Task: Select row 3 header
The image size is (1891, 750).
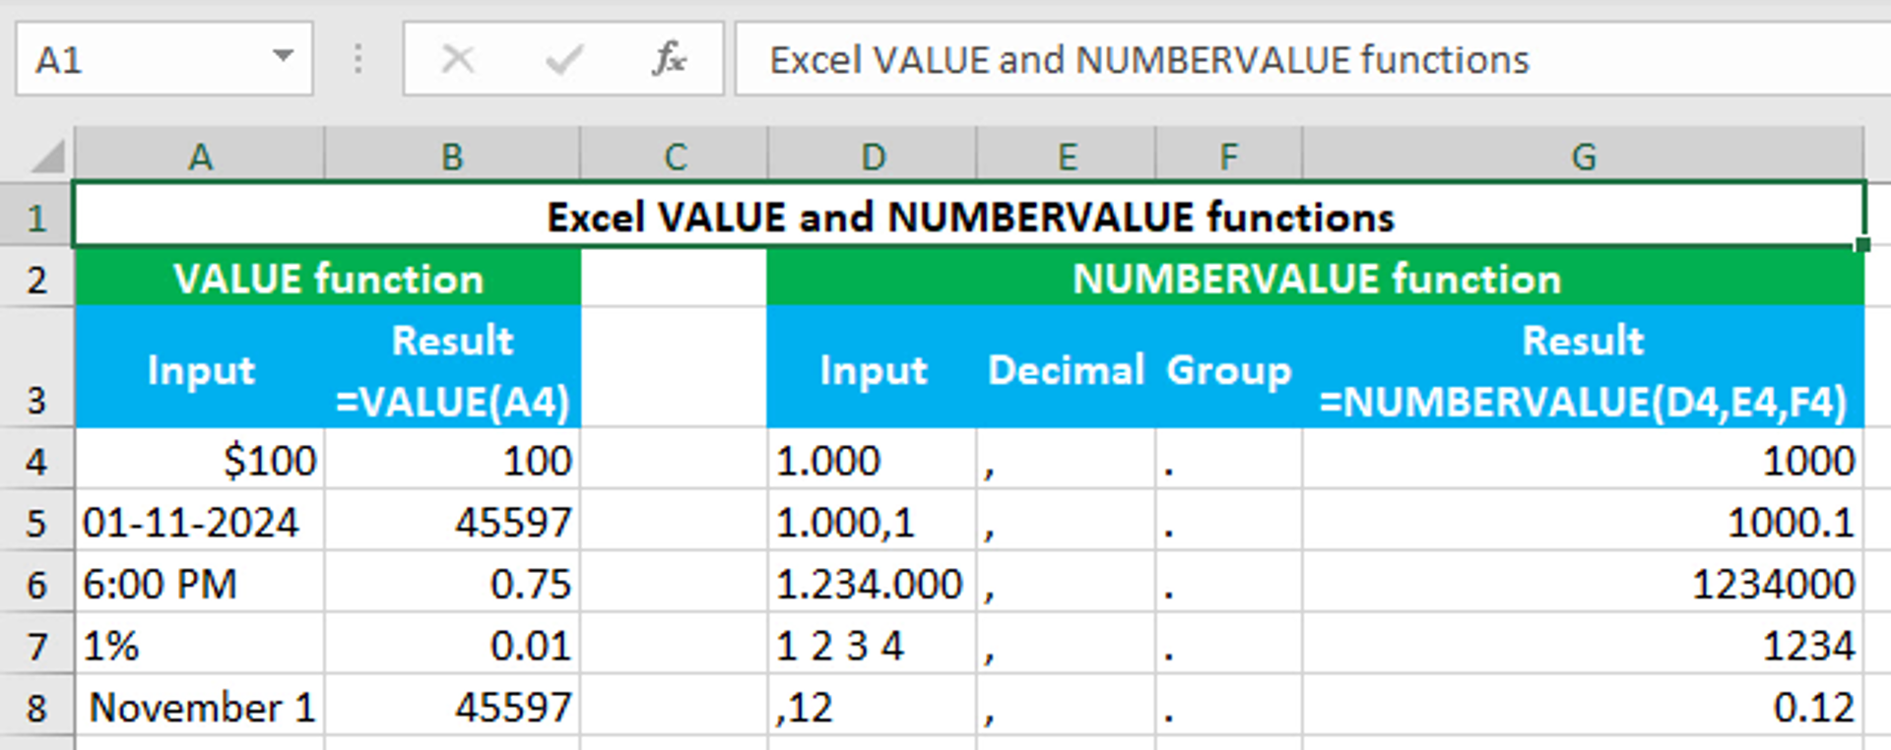Action: (x=36, y=367)
